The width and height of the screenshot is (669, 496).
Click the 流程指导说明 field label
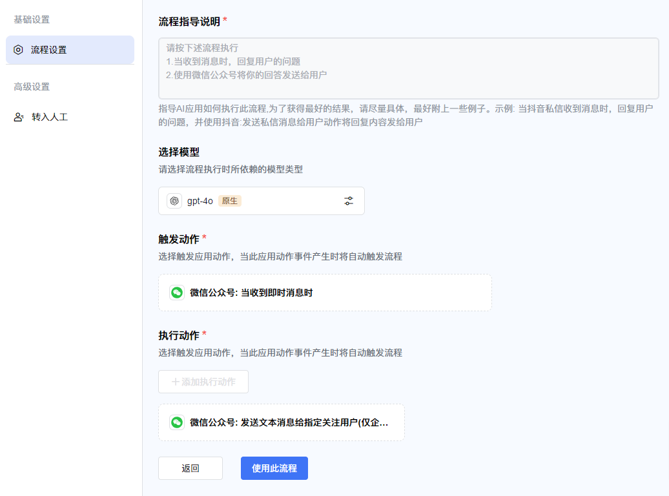tap(189, 21)
